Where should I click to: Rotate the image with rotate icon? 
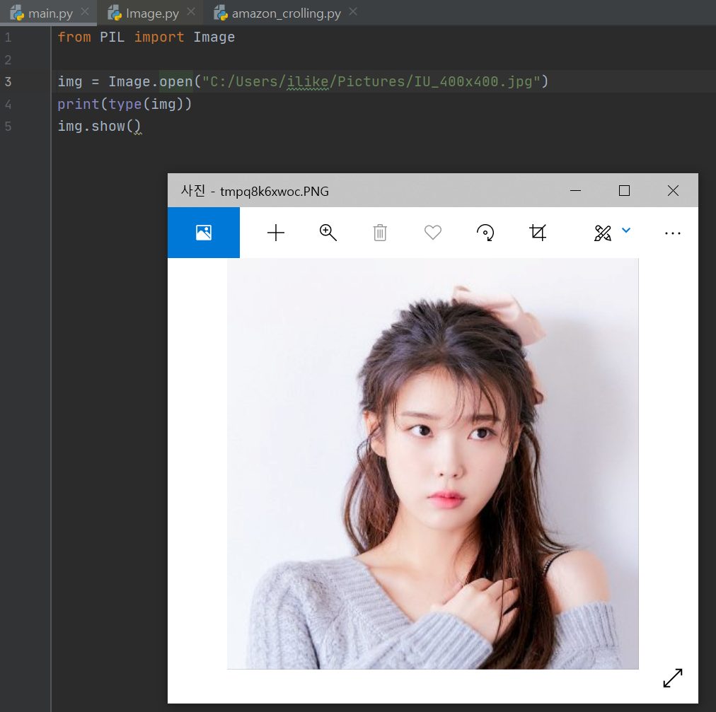(x=485, y=233)
